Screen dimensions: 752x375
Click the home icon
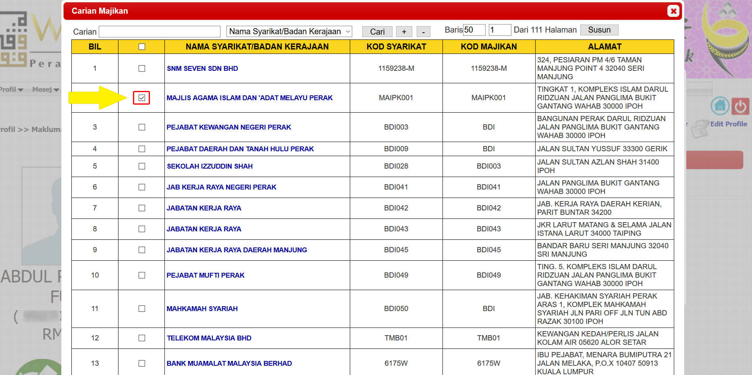pyautogui.click(x=720, y=106)
